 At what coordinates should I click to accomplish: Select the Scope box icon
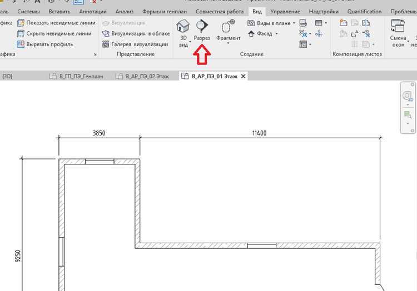click(319, 33)
